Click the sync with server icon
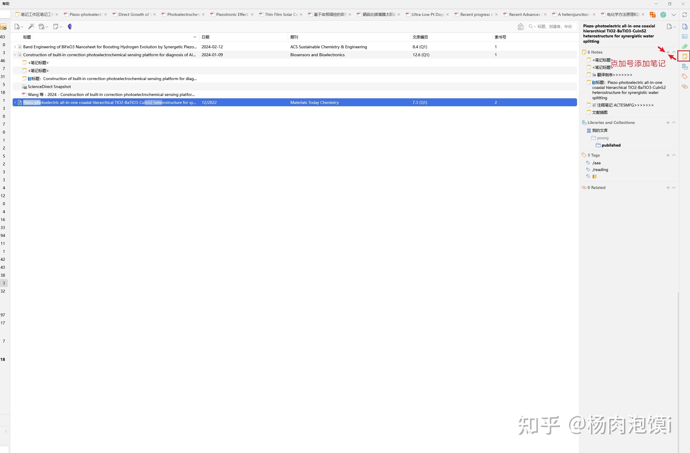This screenshot has height=453, width=690. click(x=685, y=14)
